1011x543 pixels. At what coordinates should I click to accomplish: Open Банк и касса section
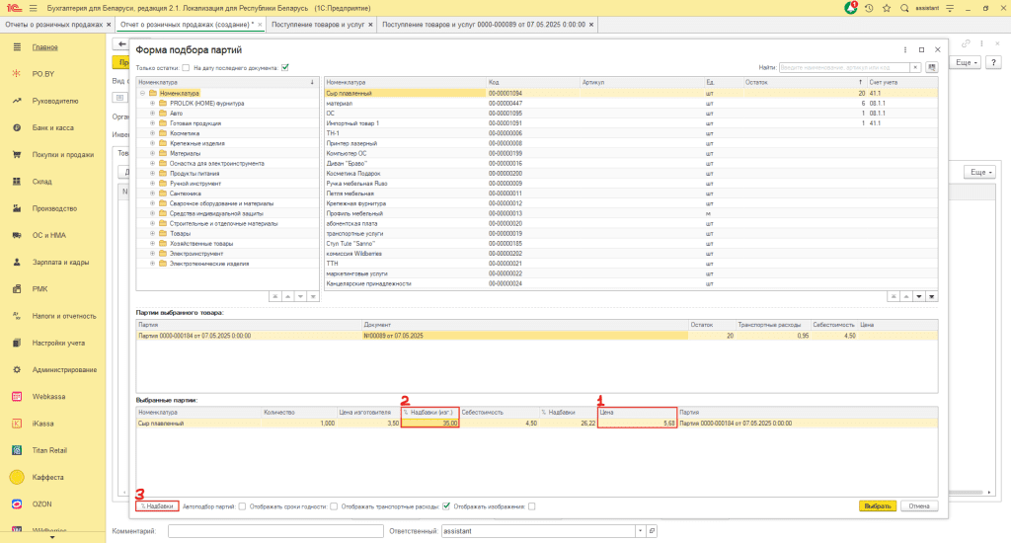pyautogui.click(x=53, y=127)
